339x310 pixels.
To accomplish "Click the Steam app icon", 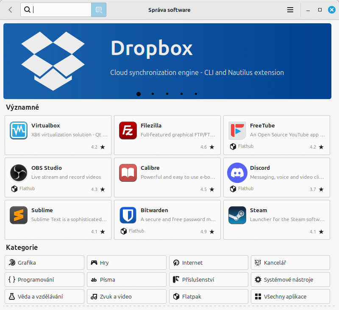I will (237, 215).
